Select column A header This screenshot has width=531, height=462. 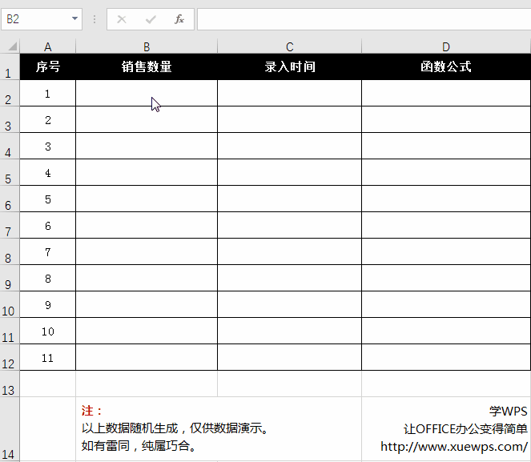pos(48,46)
